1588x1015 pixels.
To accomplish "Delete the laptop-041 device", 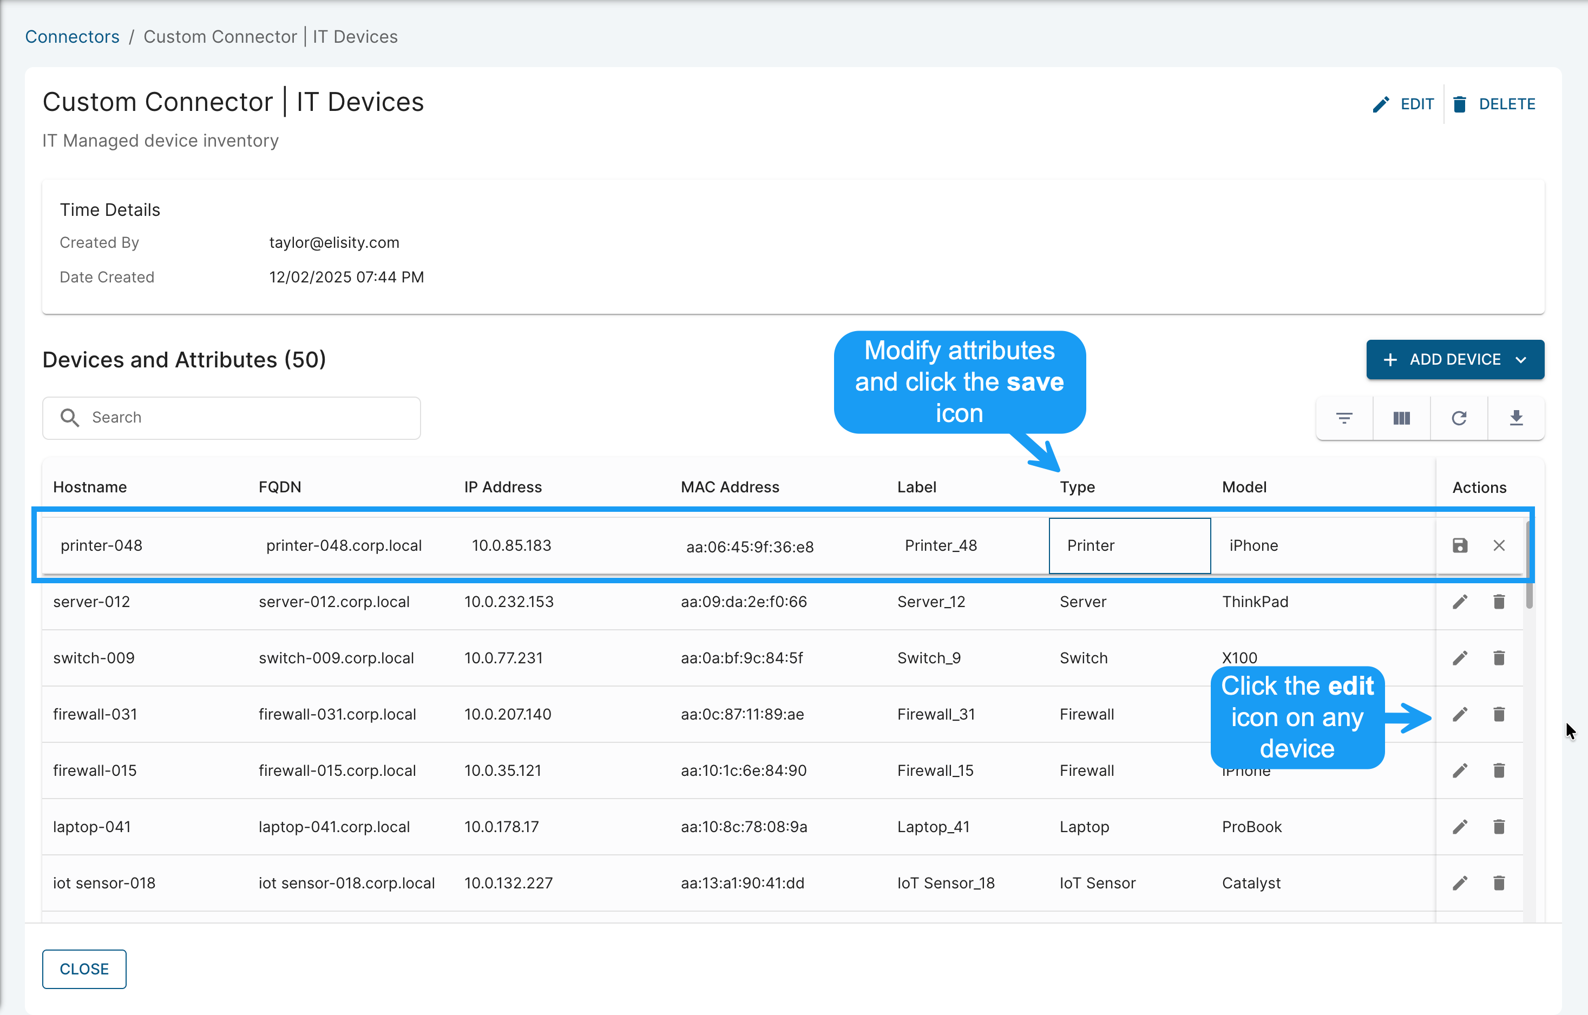I will (x=1498, y=827).
